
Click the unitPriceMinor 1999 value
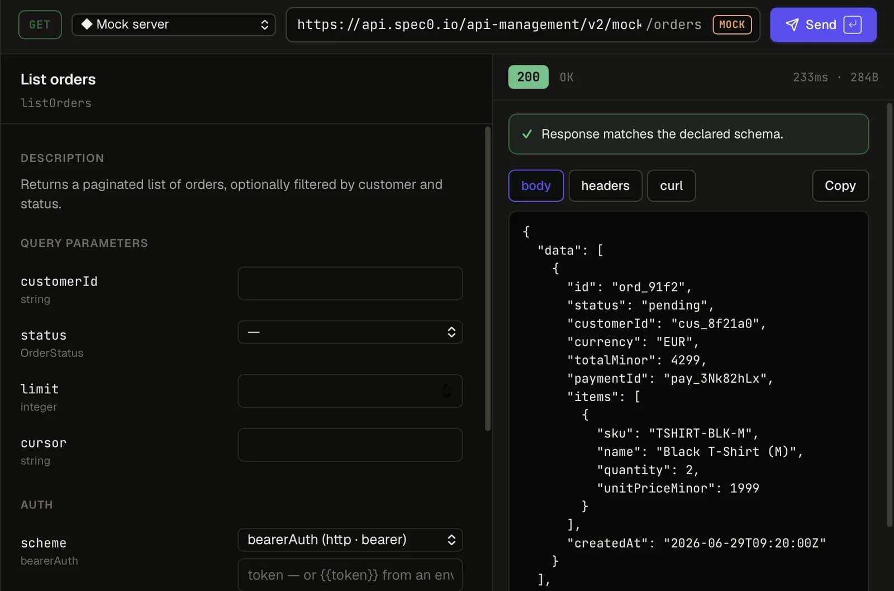click(744, 488)
